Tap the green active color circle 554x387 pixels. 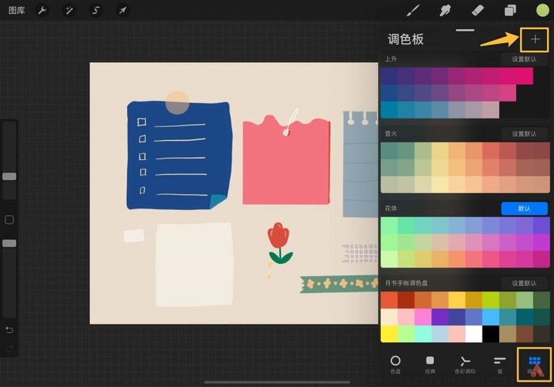[542, 10]
